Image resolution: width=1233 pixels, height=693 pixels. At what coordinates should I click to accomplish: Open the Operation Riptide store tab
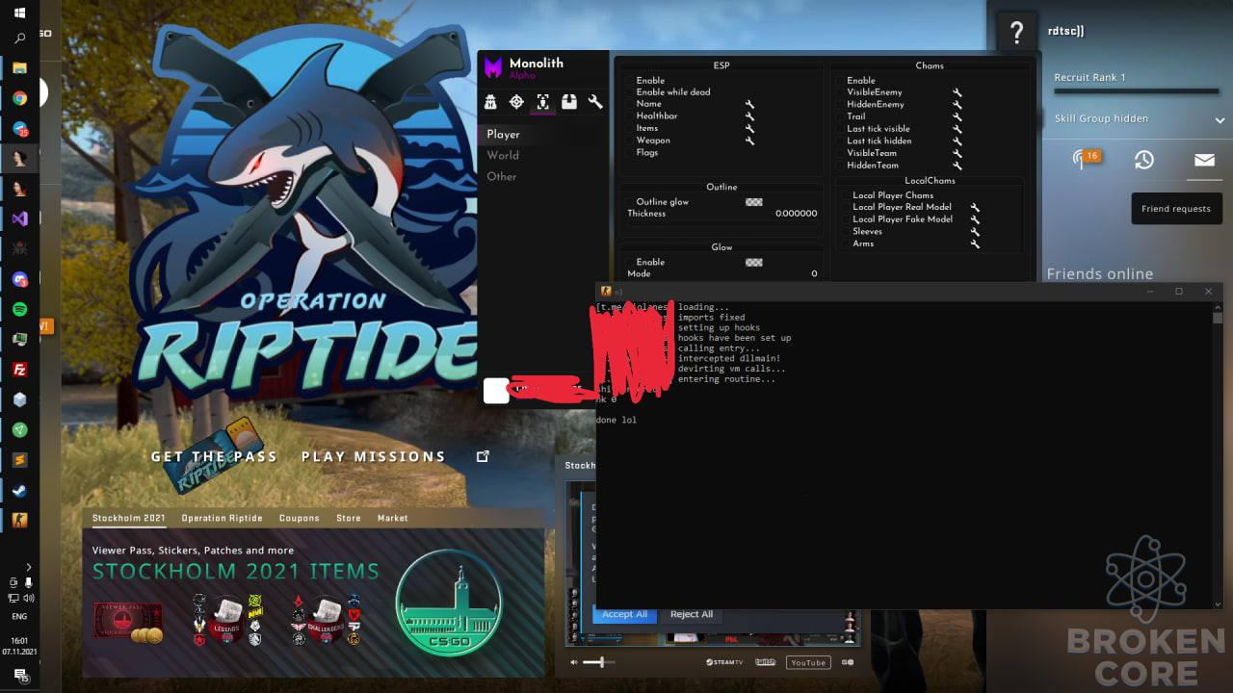(x=222, y=518)
